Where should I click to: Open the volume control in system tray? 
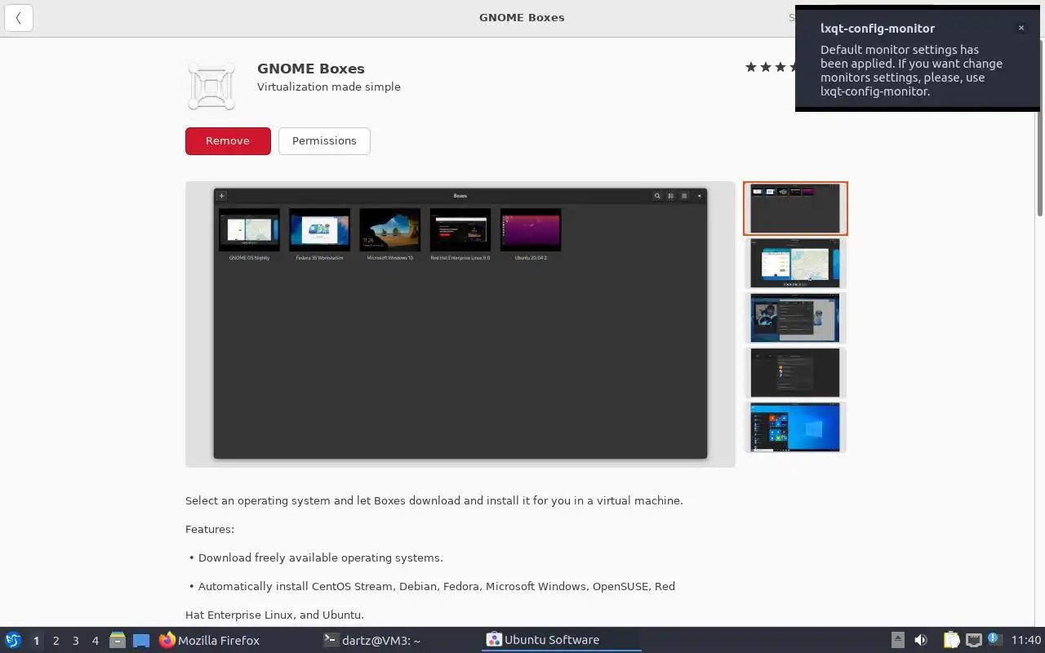coord(921,640)
